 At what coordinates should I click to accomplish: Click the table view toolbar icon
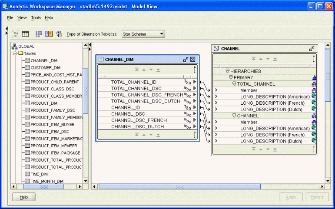pos(26,34)
